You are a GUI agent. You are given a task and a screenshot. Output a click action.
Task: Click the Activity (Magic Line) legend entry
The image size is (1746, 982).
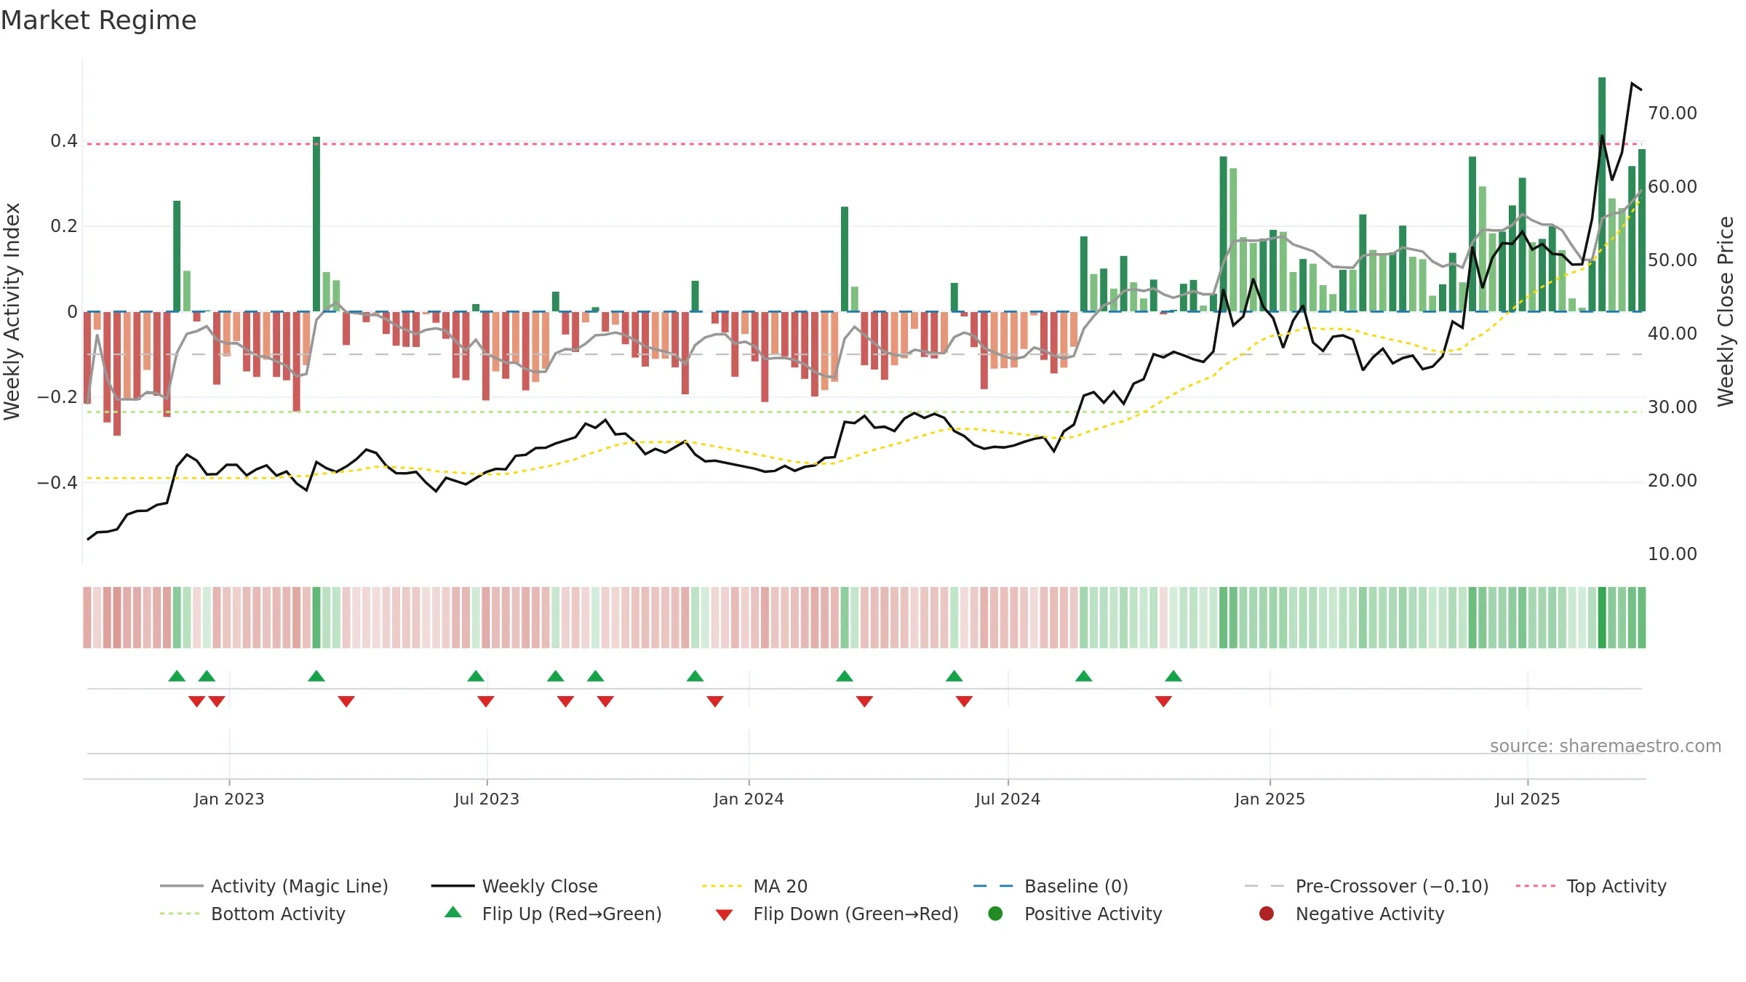[x=274, y=886]
